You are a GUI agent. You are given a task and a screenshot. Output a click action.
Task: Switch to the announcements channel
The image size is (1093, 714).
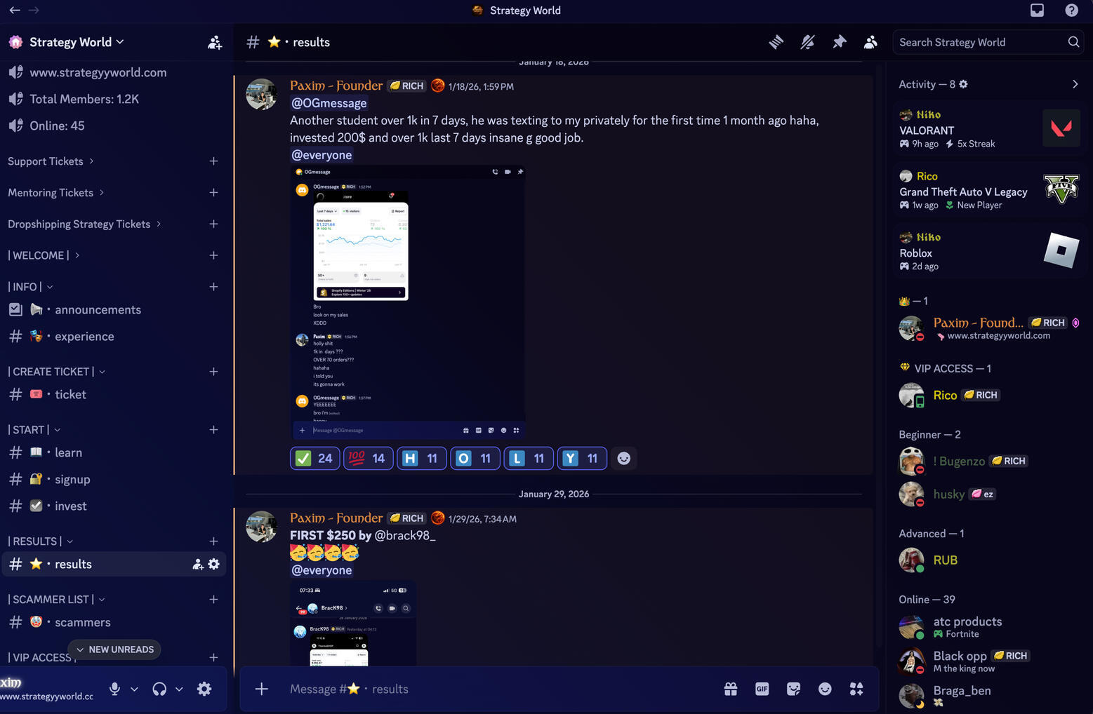[98, 310]
